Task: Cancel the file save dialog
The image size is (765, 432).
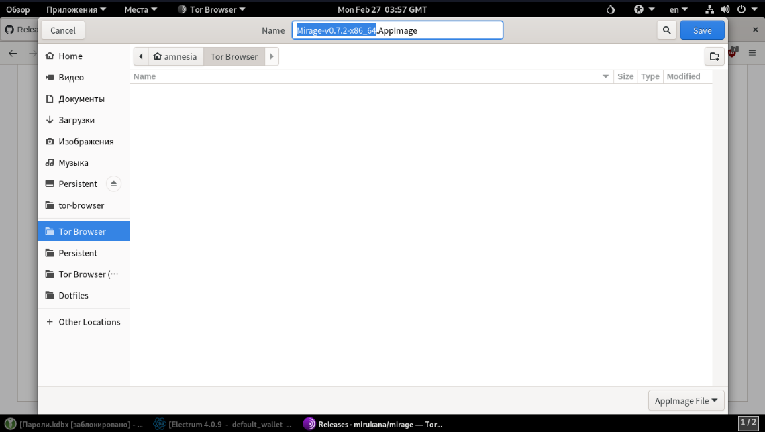Action: tap(63, 30)
